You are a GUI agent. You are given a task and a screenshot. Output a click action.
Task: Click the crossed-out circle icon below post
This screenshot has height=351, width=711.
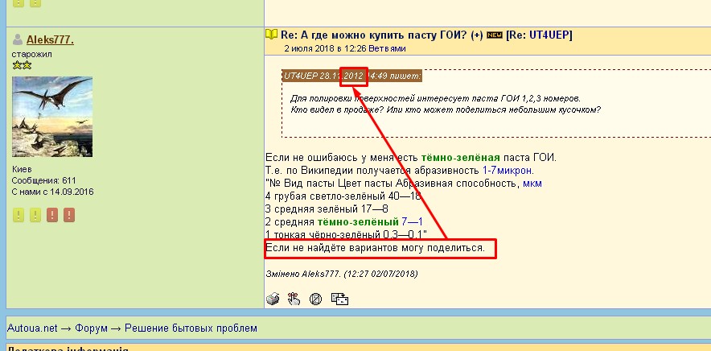click(316, 299)
